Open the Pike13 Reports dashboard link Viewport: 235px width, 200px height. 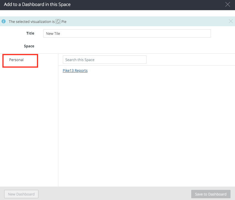[x=75, y=71]
